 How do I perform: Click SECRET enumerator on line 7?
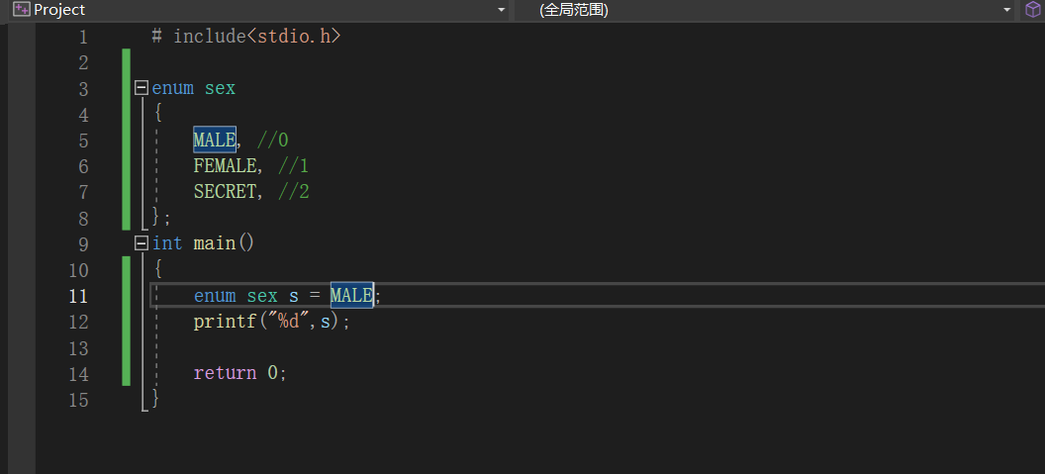pos(225,192)
